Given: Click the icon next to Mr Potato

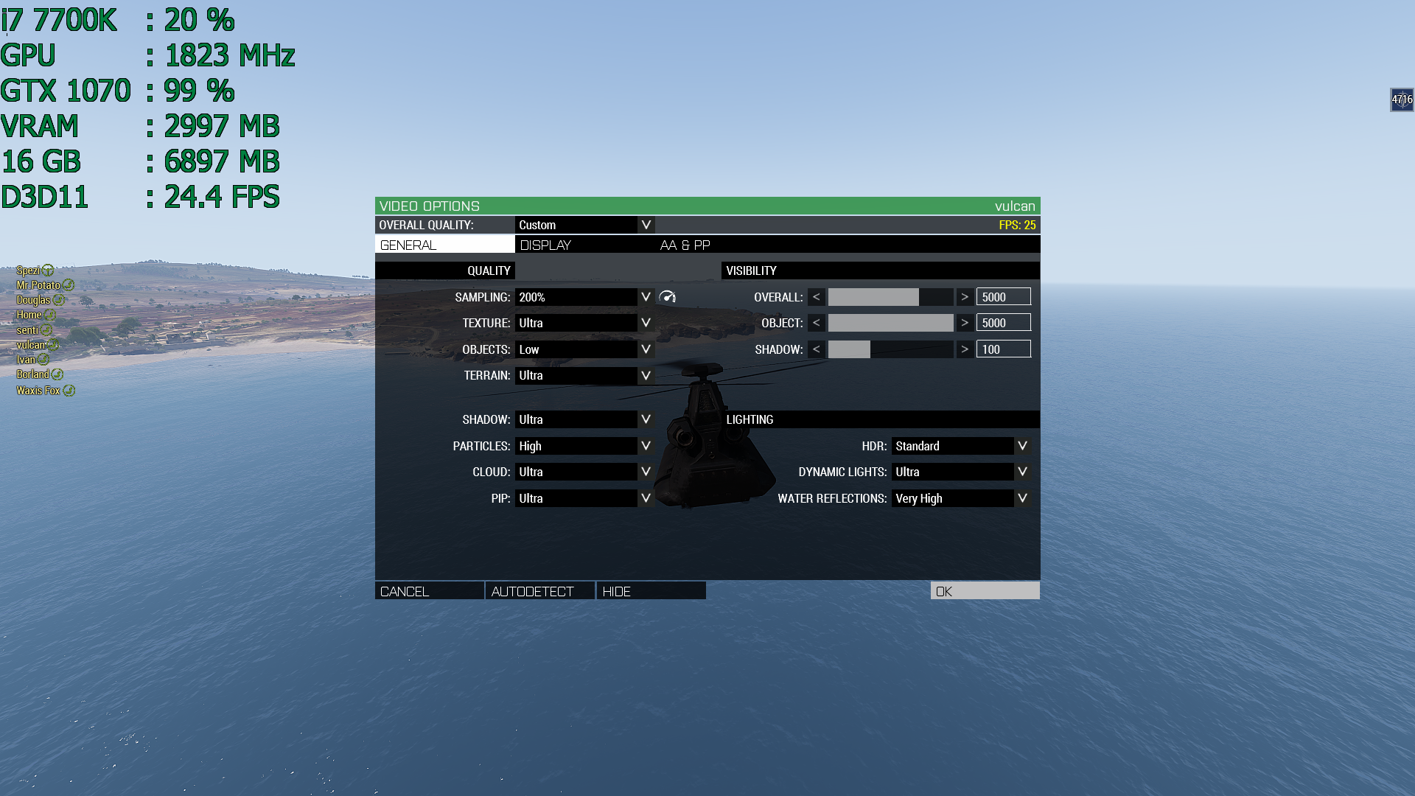Looking at the screenshot, I should click(68, 285).
